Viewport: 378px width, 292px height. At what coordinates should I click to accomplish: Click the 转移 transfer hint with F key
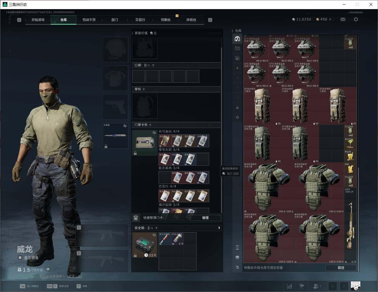click(82, 286)
